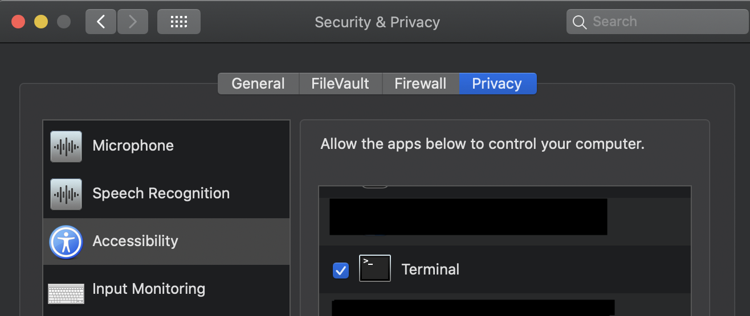750x316 pixels.
Task: Go back with the left arrow
Action: coord(101,22)
